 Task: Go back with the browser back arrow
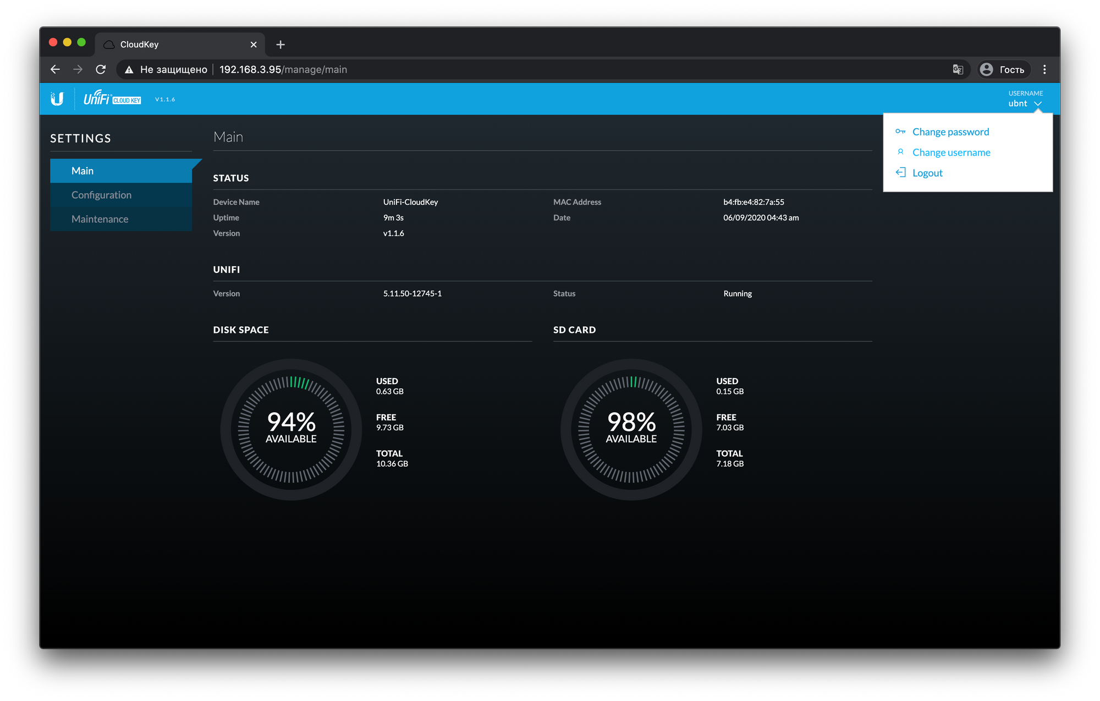(x=55, y=69)
